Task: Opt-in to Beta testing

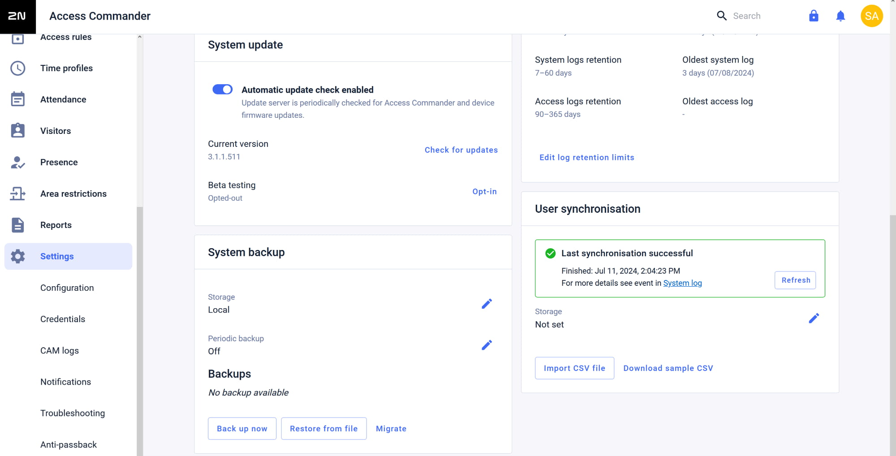Action: point(484,191)
